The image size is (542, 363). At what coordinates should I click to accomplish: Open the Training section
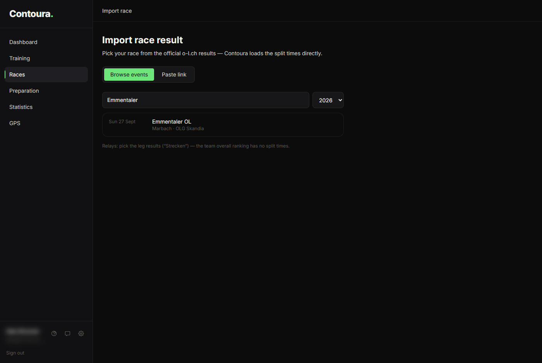coord(46,58)
